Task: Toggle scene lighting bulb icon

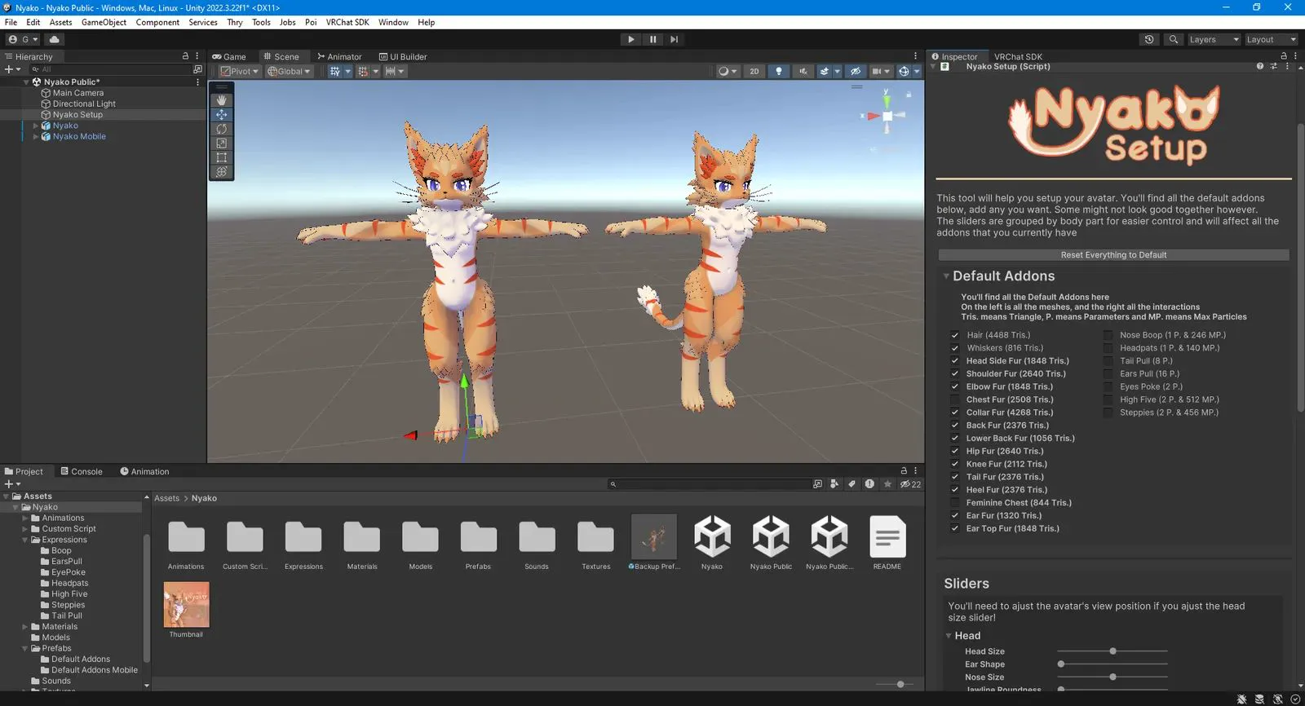Action: 778,72
